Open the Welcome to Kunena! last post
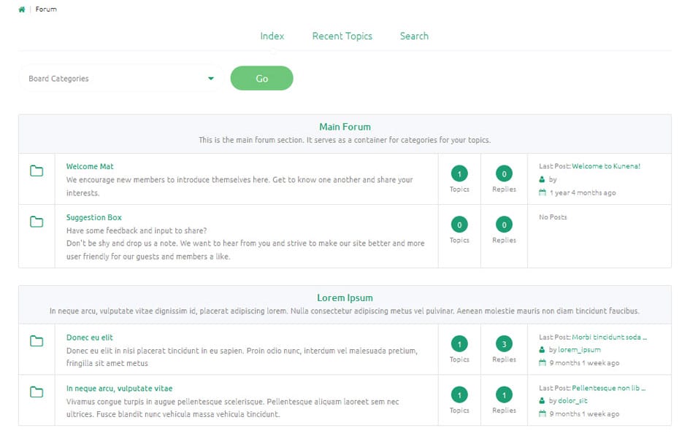 605,166
